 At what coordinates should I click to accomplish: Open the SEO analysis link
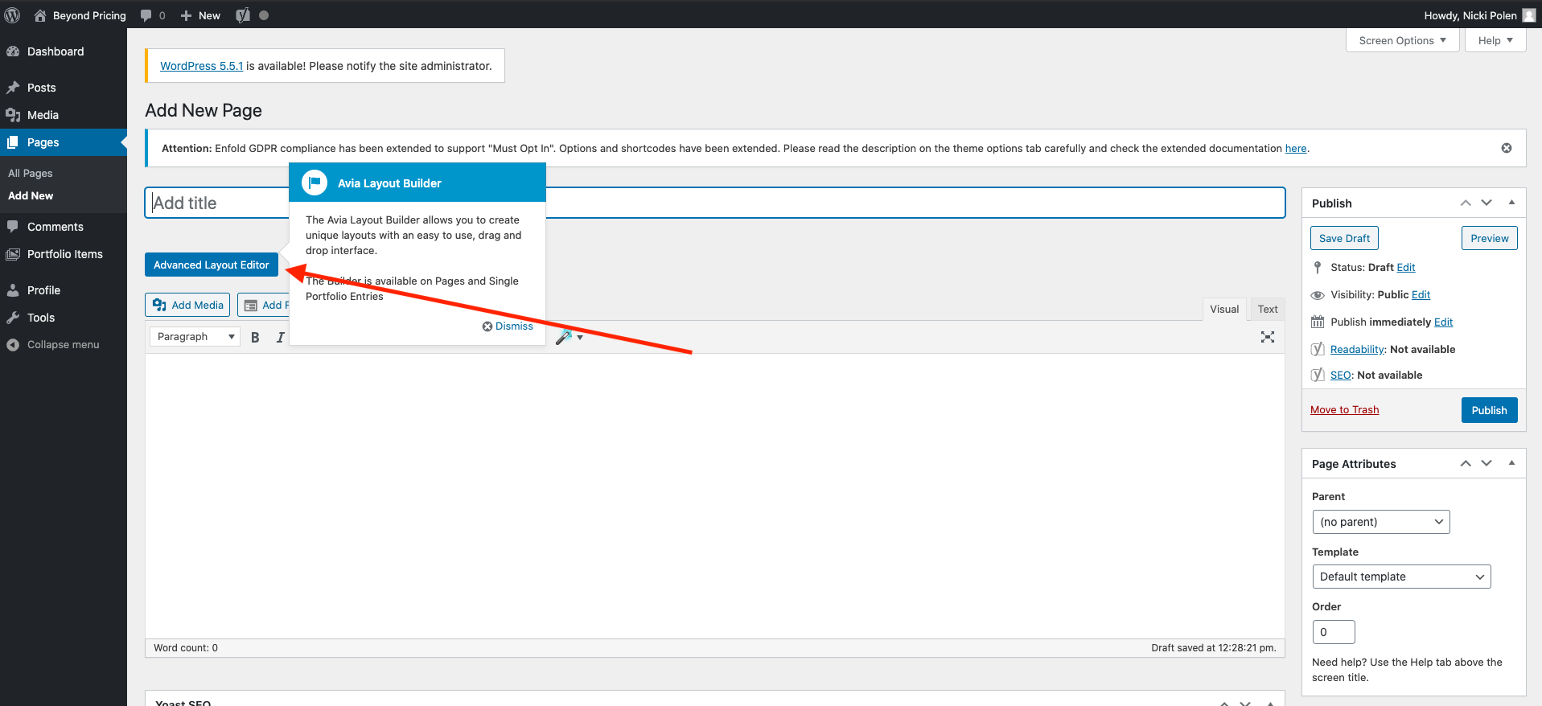tap(1340, 375)
